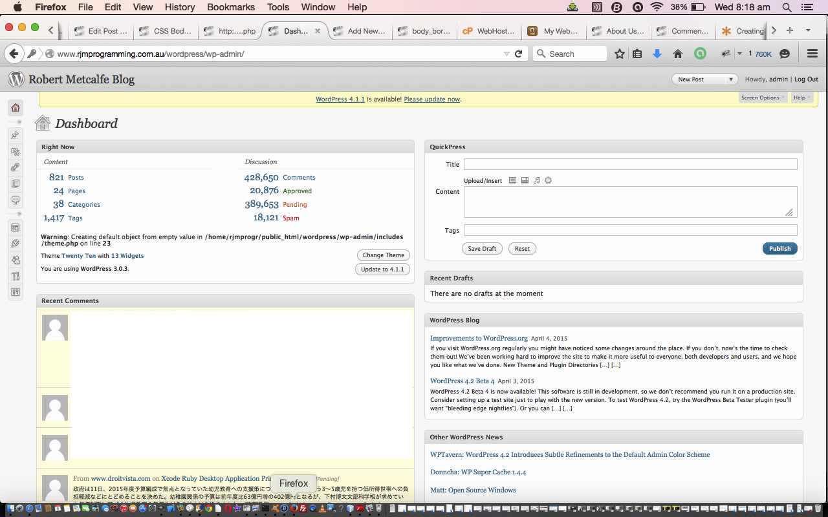Viewport: 828px width, 517px height.
Task: Click the QuickPress Title input field
Action: (x=630, y=164)
